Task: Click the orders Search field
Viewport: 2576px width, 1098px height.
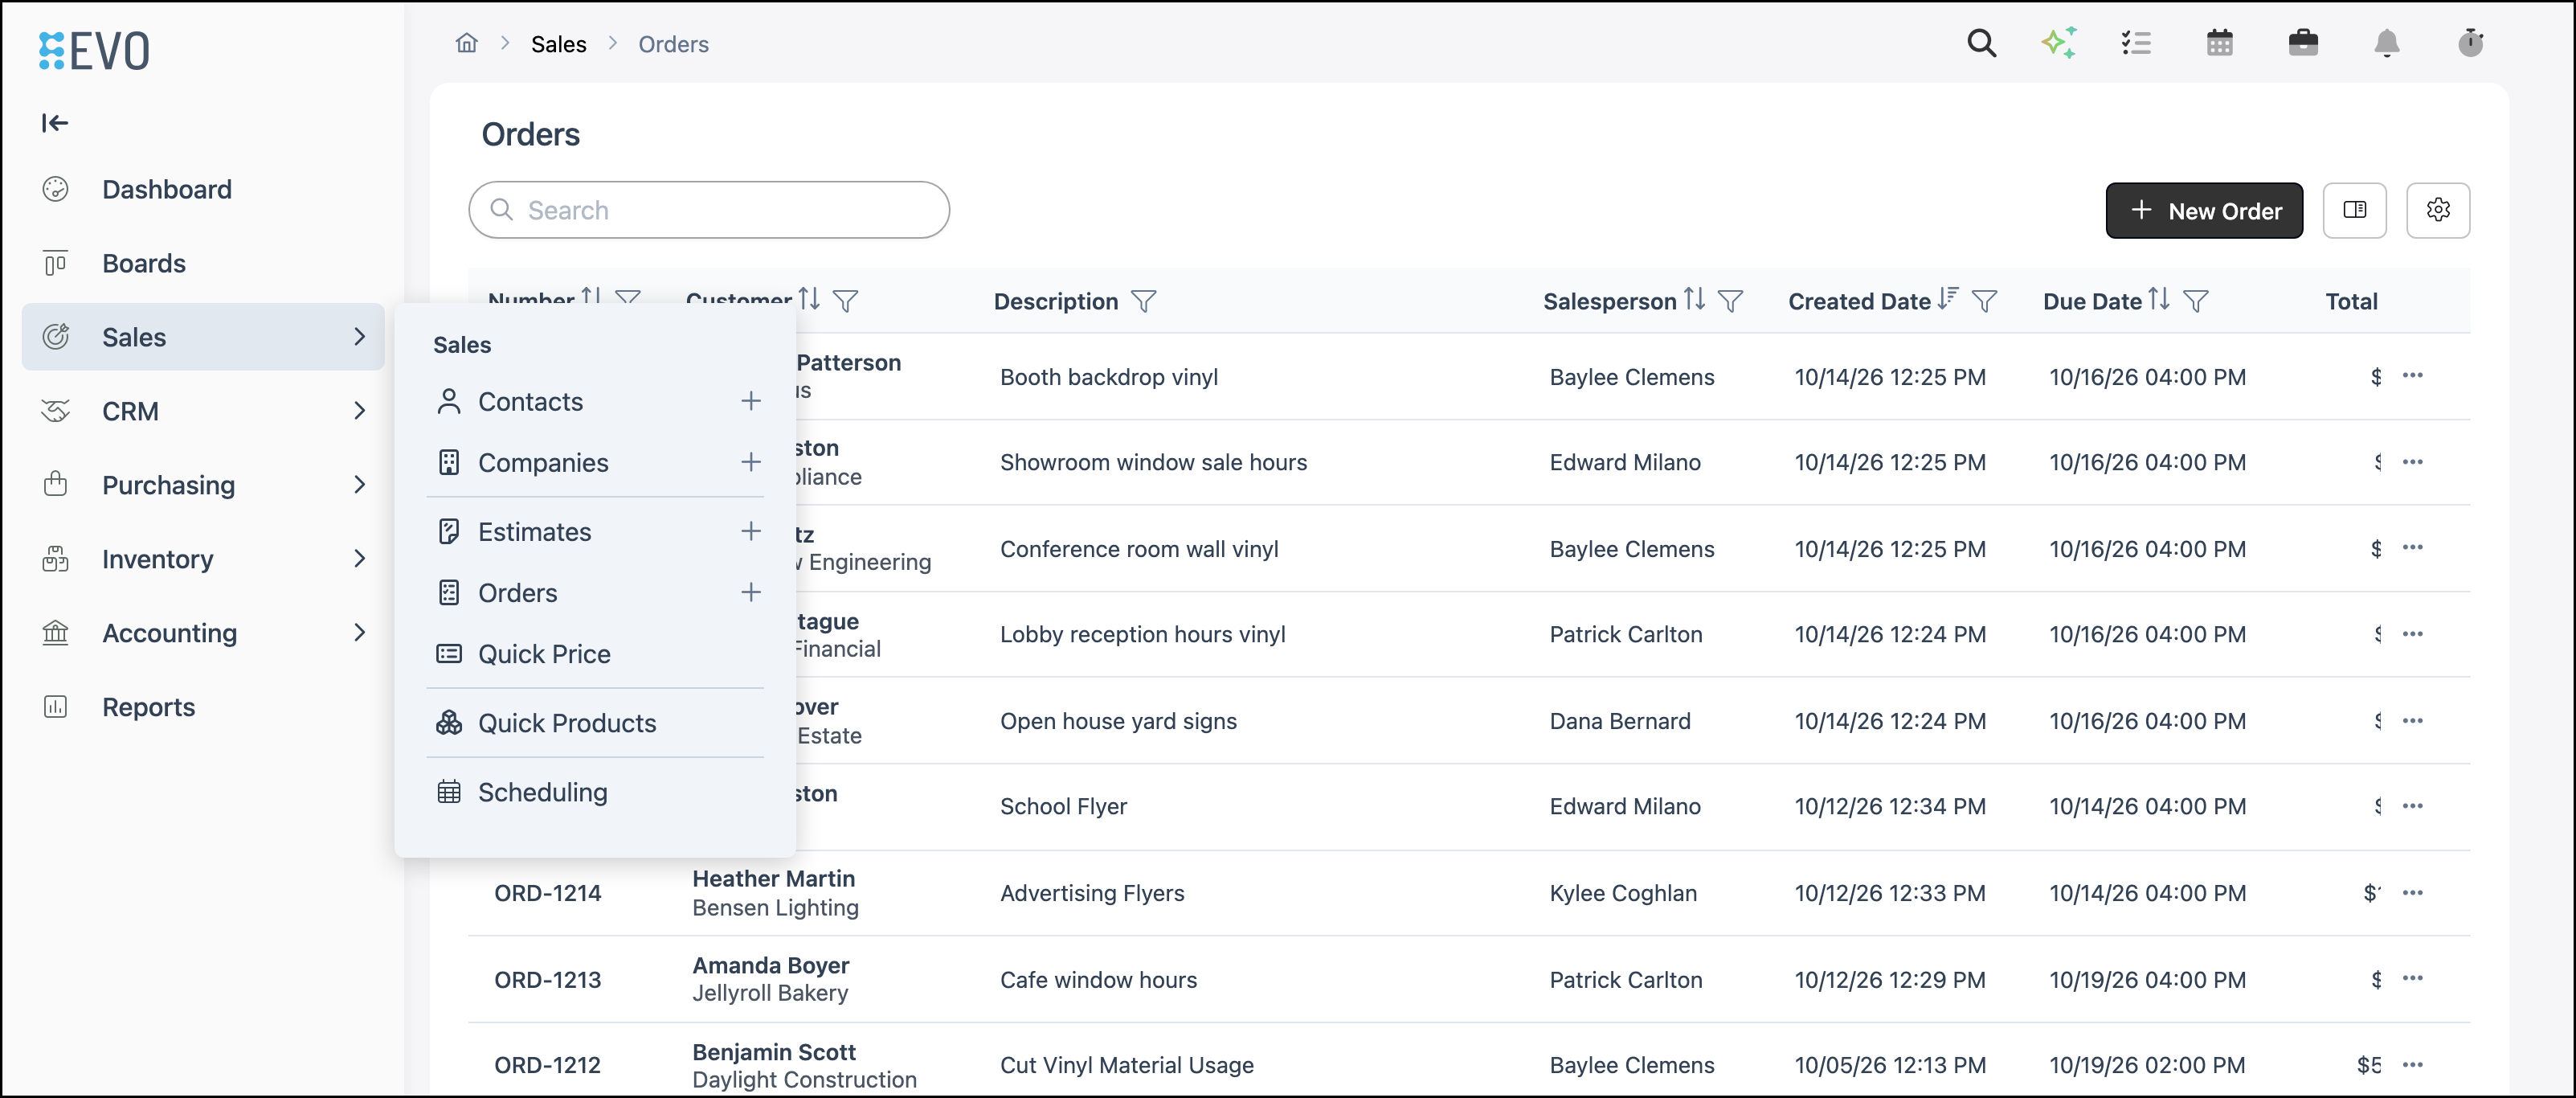Action: [x=709, y=210]
